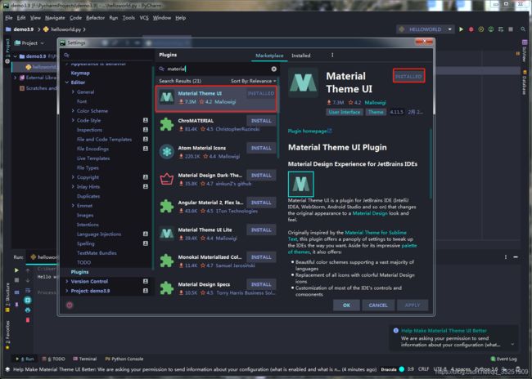The image size is (532, 379).
Task: Click the rerun play icon in the Run panel
Action: (x=16, y=270)
